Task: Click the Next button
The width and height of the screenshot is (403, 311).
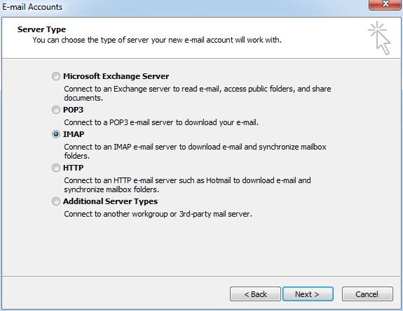Action: [x=308, y=294]
